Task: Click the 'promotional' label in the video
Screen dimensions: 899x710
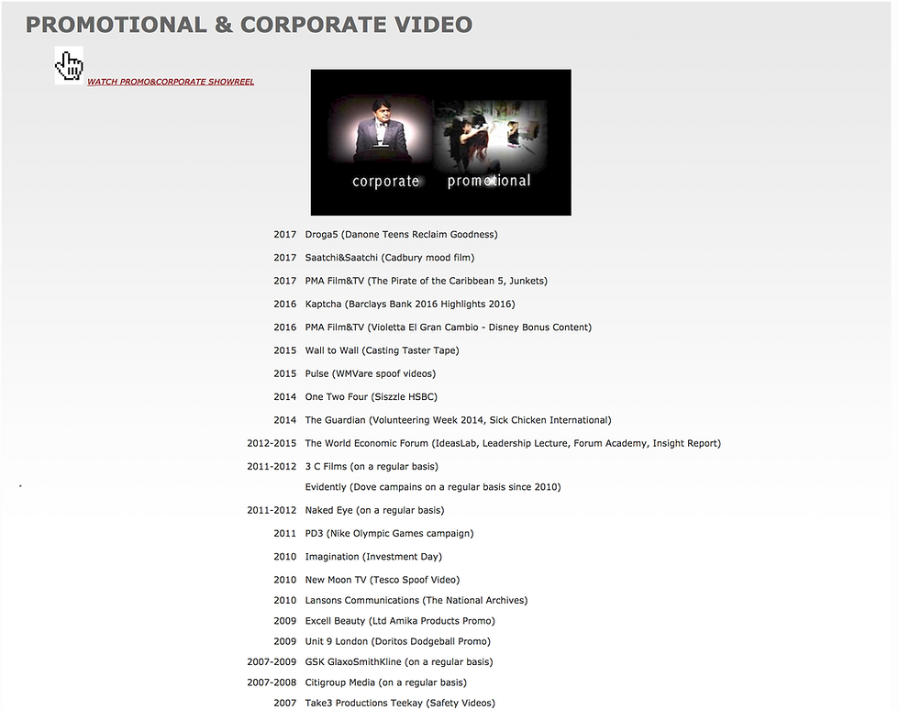Action: pos(488,182)
